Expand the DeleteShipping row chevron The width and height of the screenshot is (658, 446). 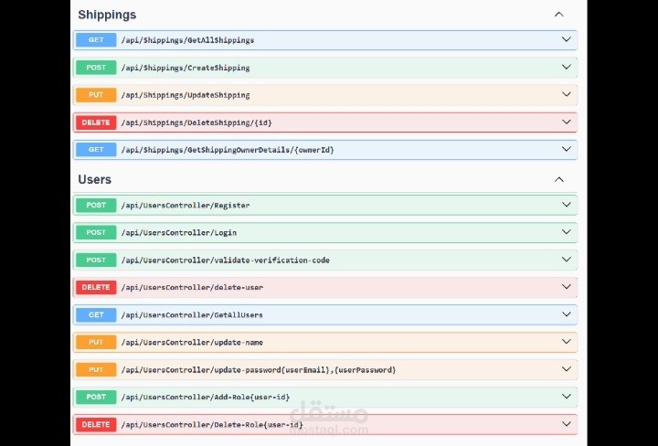[x=566, y=122]
